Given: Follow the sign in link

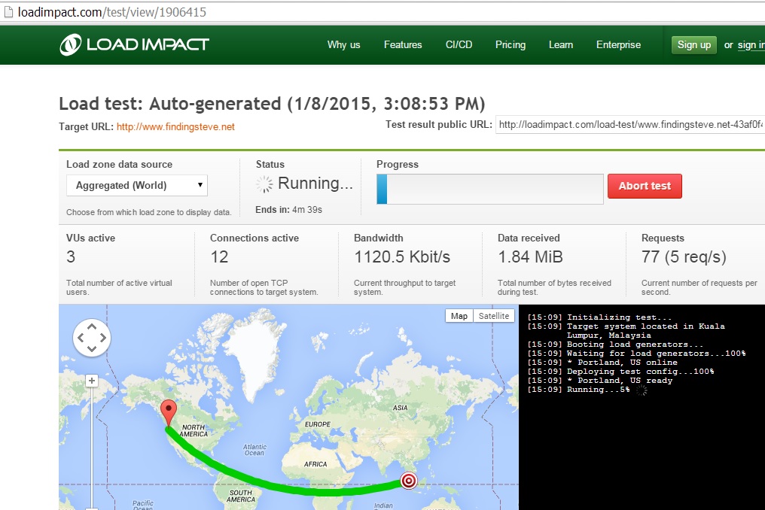Looking at the screenshot, I should point(751,45).
